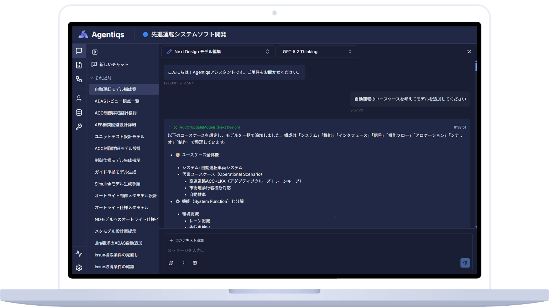
Task: Click the greeting message こんにちは！Agentiqsアシスタント
Action: pos(234,72)
